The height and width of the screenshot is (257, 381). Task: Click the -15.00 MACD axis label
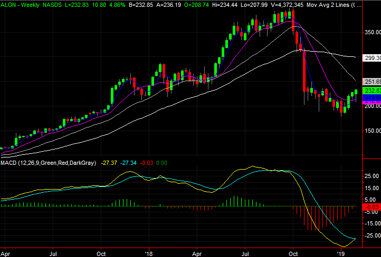pos(372,223)
